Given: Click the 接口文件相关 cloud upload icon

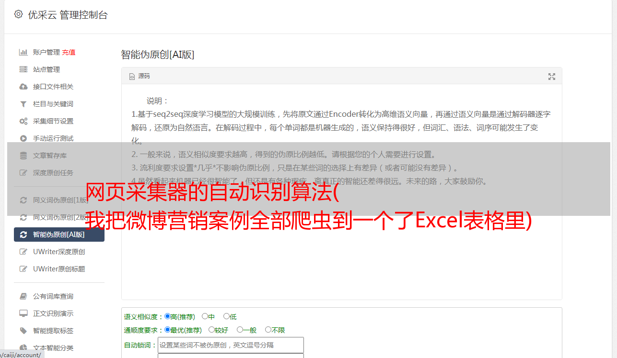Looking at the screenshot, I should pos(23,87).
